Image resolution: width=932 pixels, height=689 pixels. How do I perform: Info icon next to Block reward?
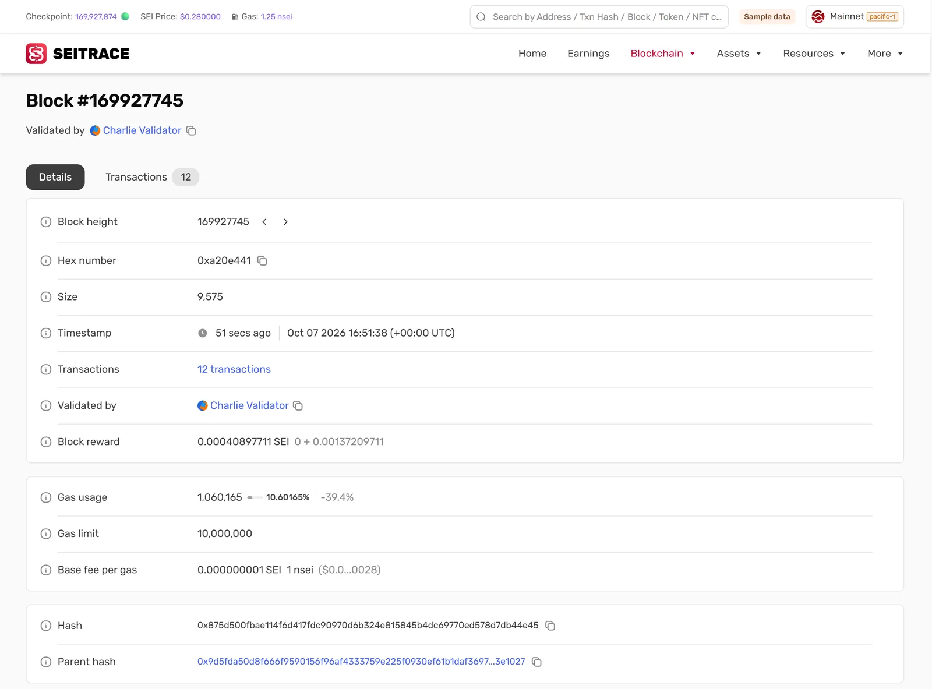(x=45, y=441)
